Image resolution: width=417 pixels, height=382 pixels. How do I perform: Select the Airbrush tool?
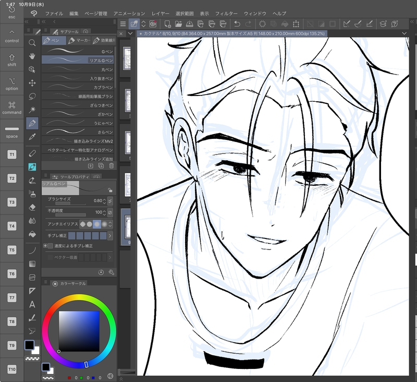click(32, 194)
